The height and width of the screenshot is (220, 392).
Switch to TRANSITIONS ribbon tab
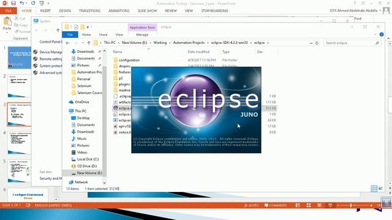pyautogui.click(x=89, y=11)
